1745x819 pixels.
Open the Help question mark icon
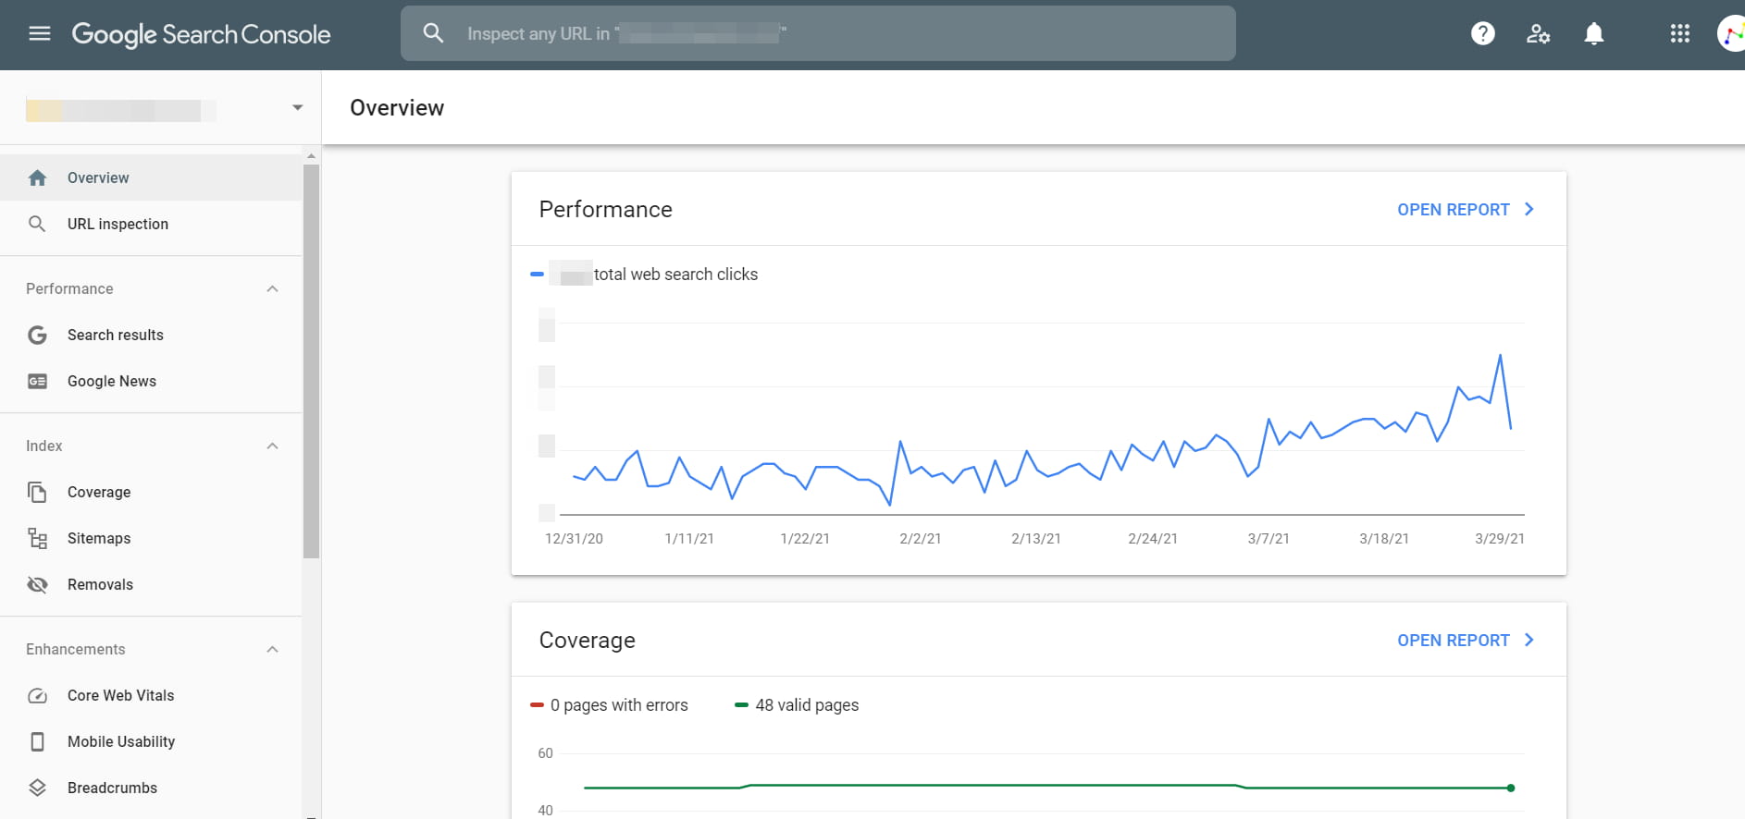tap(1483, 33)
